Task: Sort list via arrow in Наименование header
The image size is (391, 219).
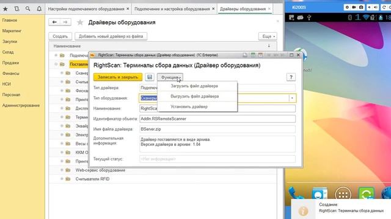Action: [x=269, y=46]
